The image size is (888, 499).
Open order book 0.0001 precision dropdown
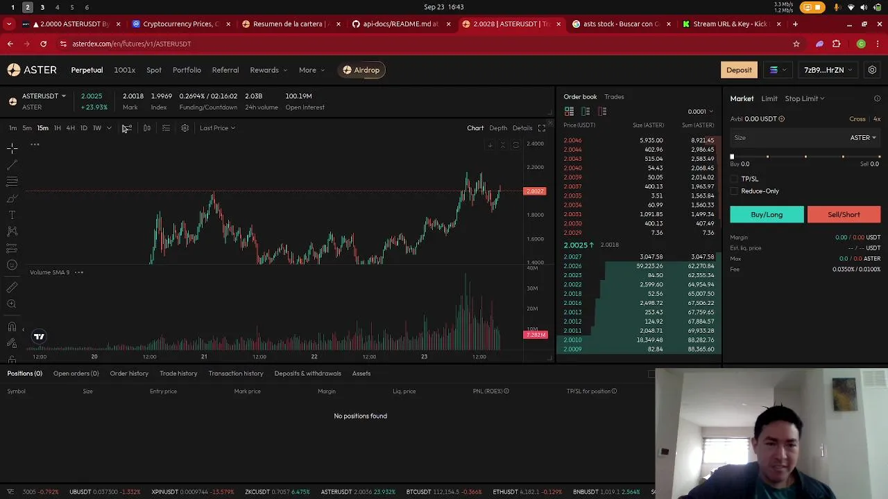700,112
